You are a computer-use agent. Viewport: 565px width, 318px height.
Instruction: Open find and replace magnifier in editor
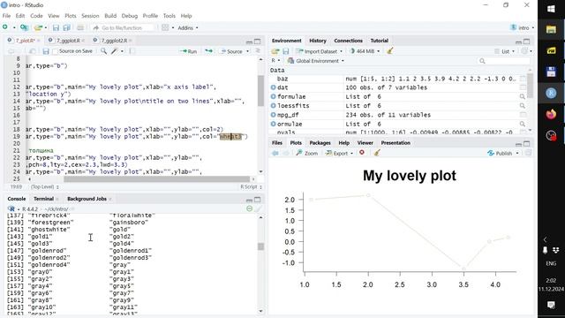point(104,51)
